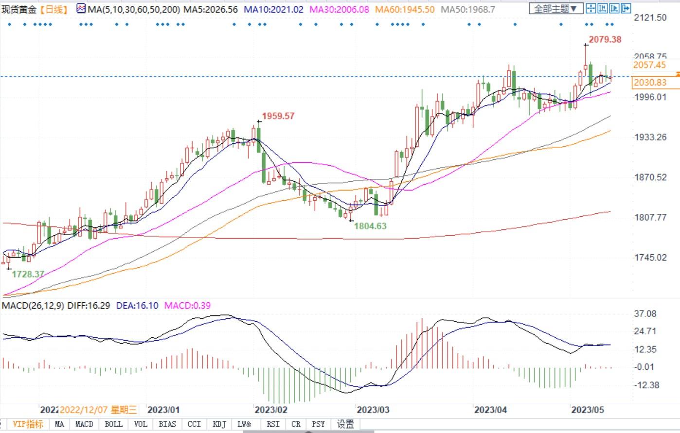
Task: Select the BOLL indicator tab
Action: click(x=113, y=424)
